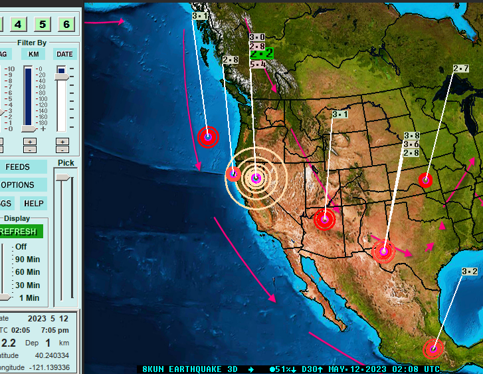Click the green highlighted 2.2 magnitude label
The width and height of the screenshot is (483, 374).
(x=262, y=54)
